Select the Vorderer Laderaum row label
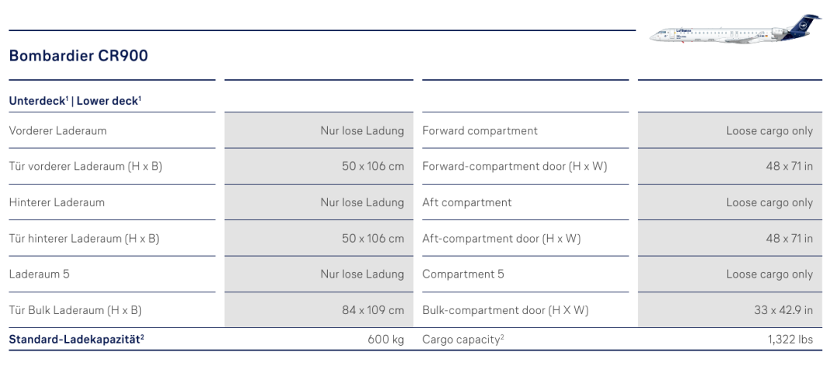Viewport: 837px width, 373px height. [x=57, y=131]
